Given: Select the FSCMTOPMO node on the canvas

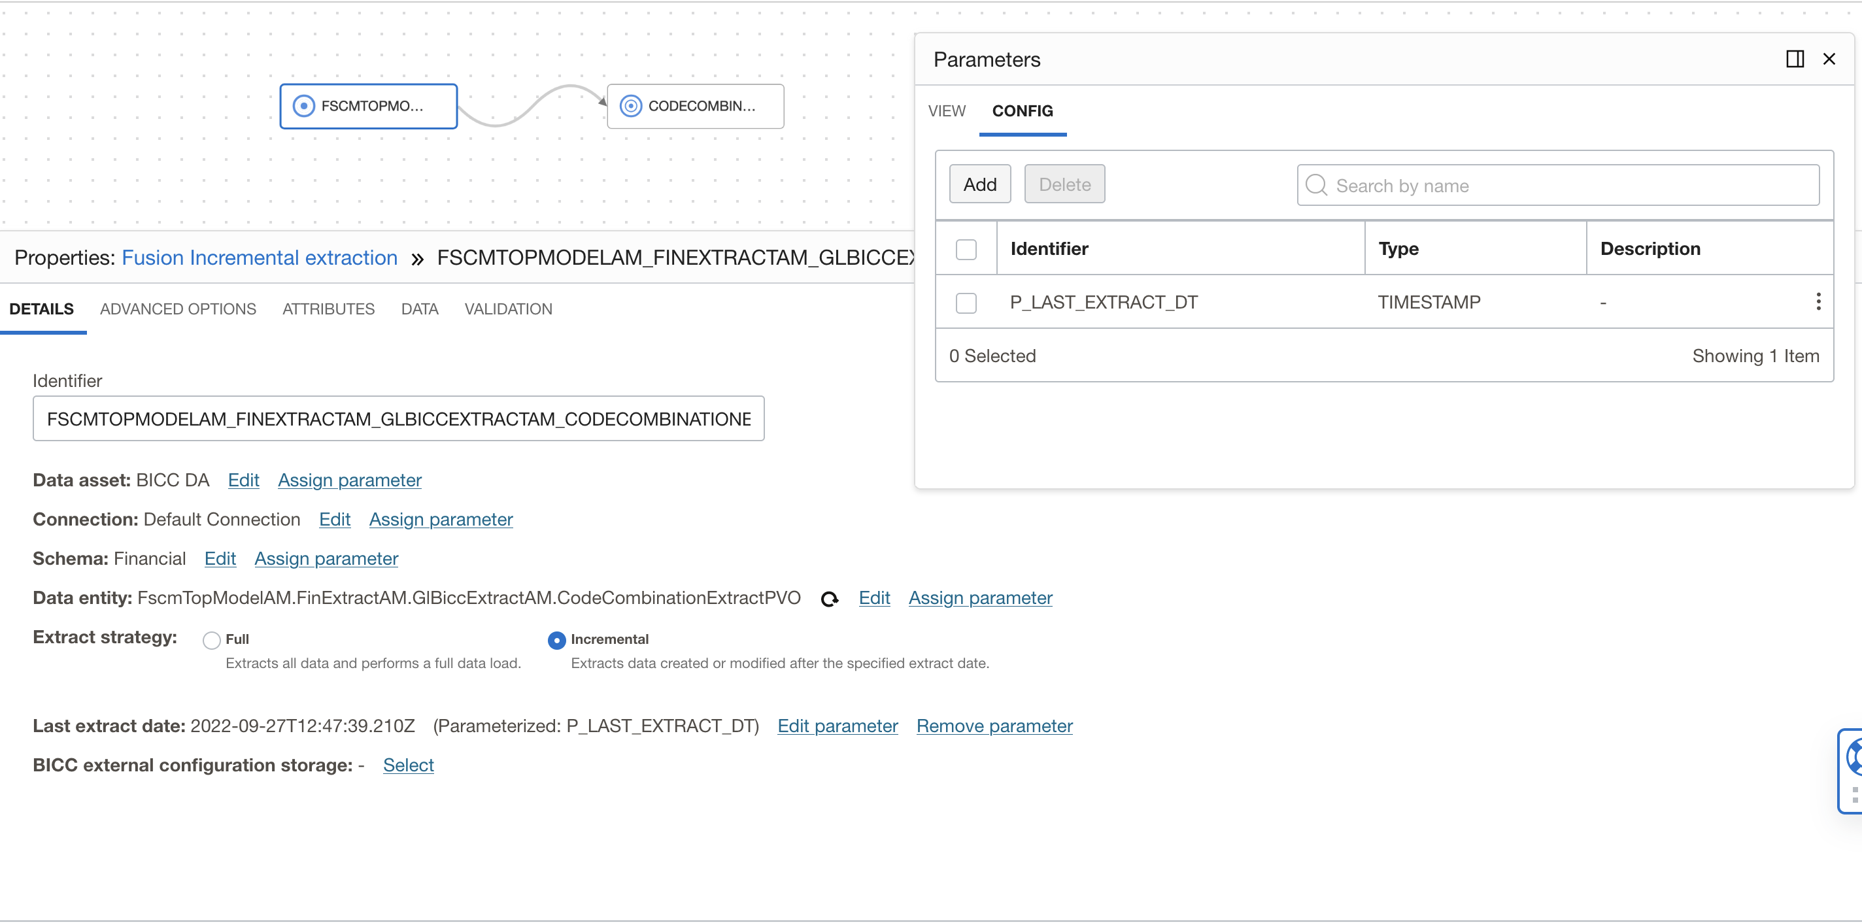Looking at the screenshot, I should [368, 105].
